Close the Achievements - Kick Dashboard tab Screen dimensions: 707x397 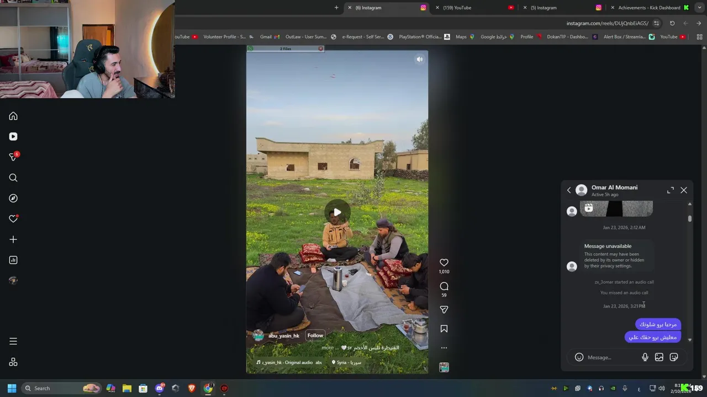click(x=613, y=8)
